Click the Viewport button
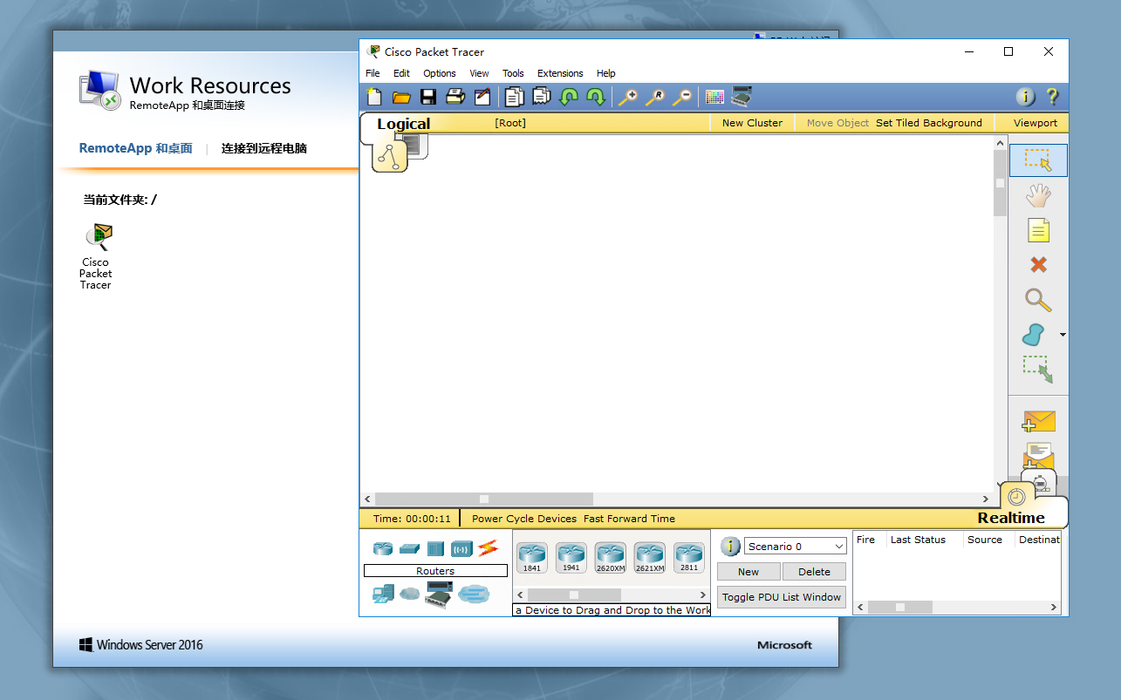 [x=1036, y=123]
